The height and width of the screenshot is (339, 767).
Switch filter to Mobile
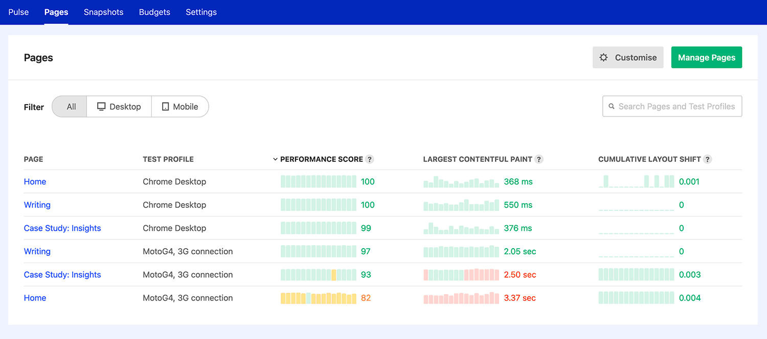point(180,106)
